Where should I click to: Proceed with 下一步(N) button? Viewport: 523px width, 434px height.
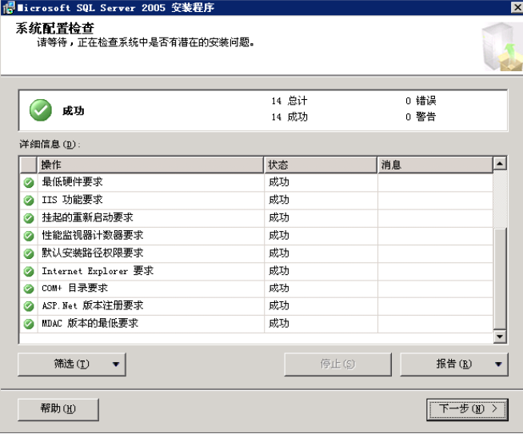(467, 409)
